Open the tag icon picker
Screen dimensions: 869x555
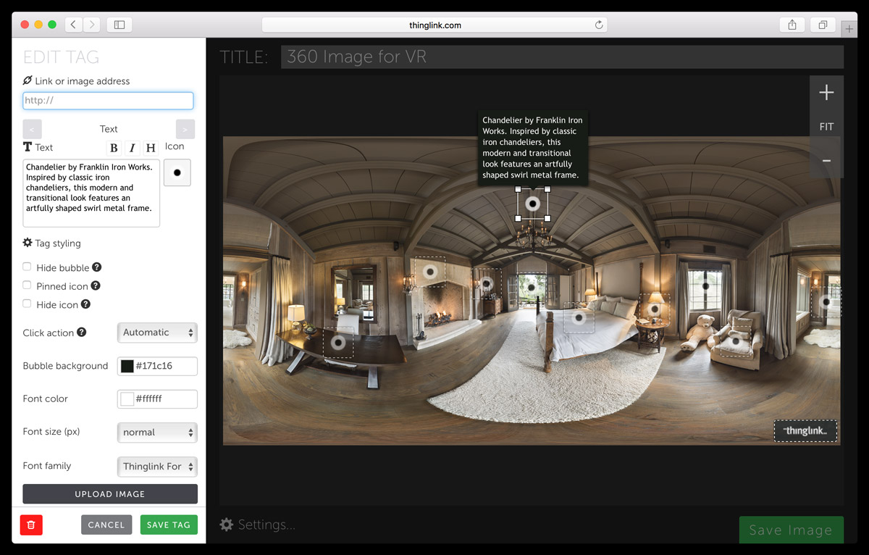(177, 173)
